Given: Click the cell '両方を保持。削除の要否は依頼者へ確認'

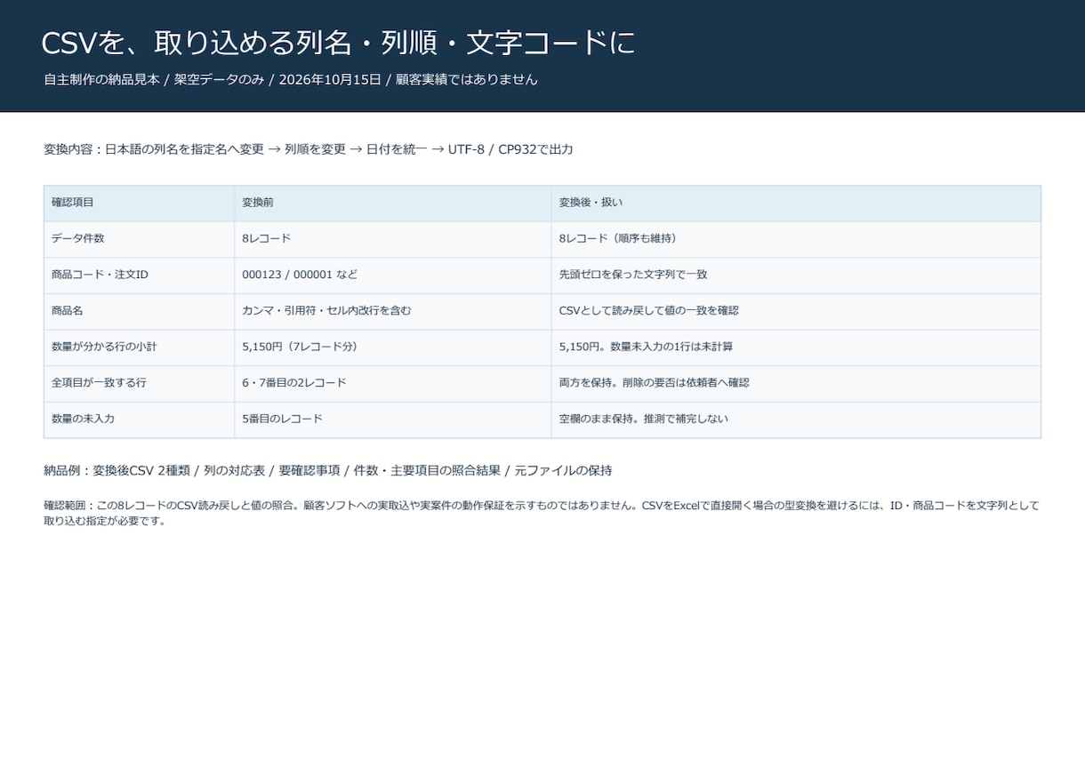Looking at the screenshot, I should [796, 383].
